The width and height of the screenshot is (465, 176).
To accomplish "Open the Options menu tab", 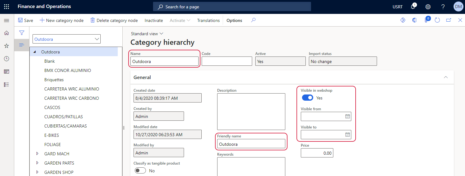I will 234,20.
